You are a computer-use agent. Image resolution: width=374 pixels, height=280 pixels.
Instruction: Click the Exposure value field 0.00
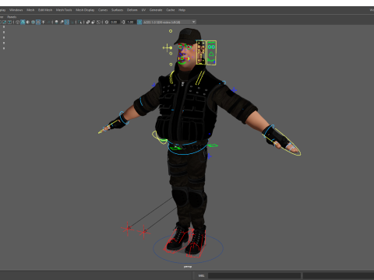coord(115,22)
